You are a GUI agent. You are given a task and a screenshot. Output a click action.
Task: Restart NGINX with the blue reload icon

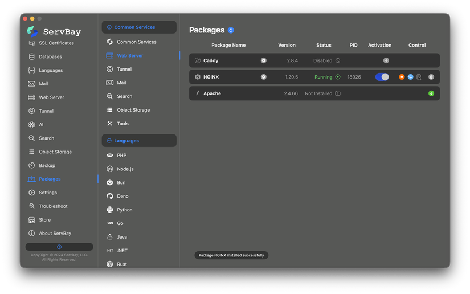pos(410,77)
